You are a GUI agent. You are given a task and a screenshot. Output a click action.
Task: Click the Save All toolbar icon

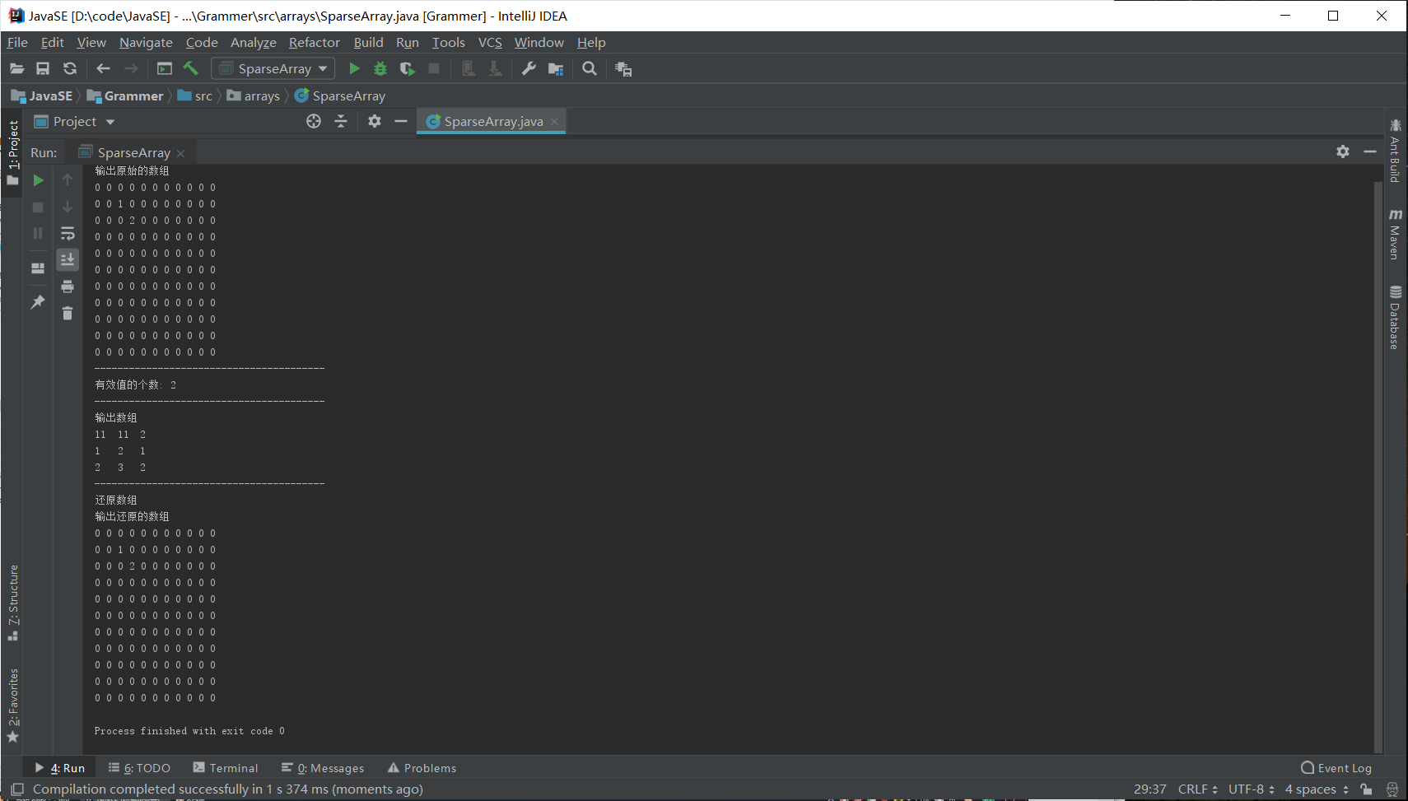point(43,69)
